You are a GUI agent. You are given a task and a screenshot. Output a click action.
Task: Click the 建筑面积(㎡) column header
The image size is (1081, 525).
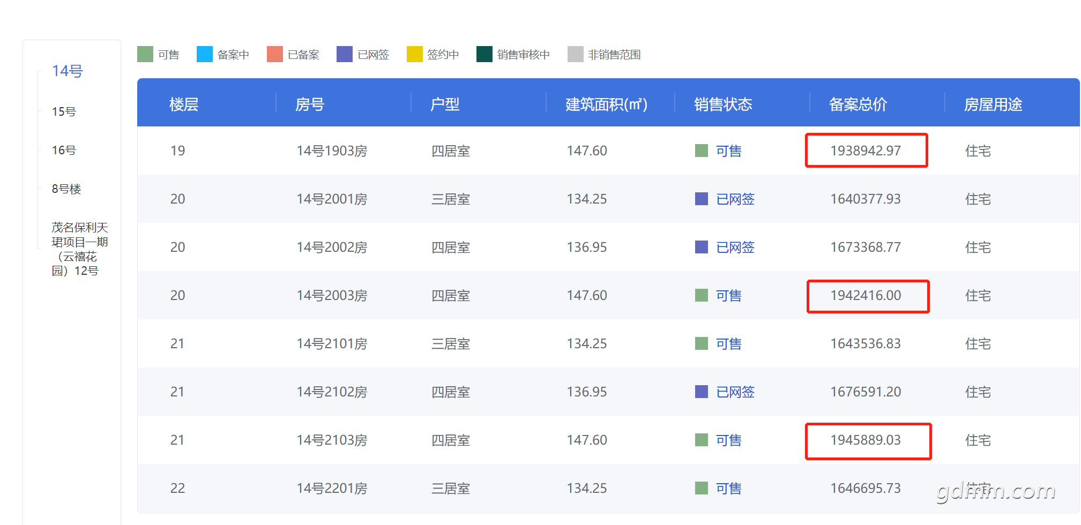pos(606,104)
